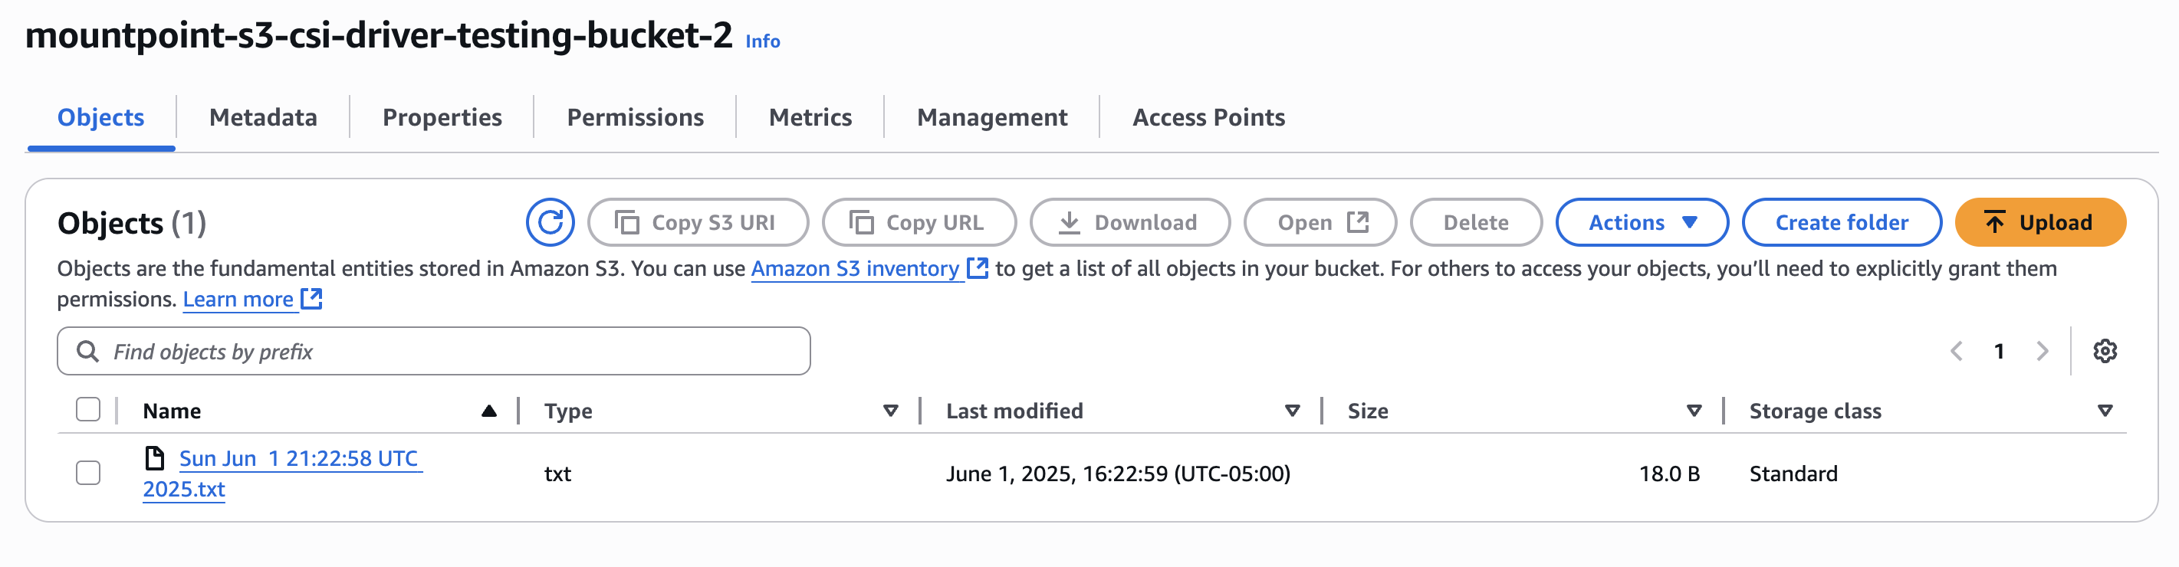Sort by Last modified column arrow
Screen dimensions: 2179x567
(1293, 411)
